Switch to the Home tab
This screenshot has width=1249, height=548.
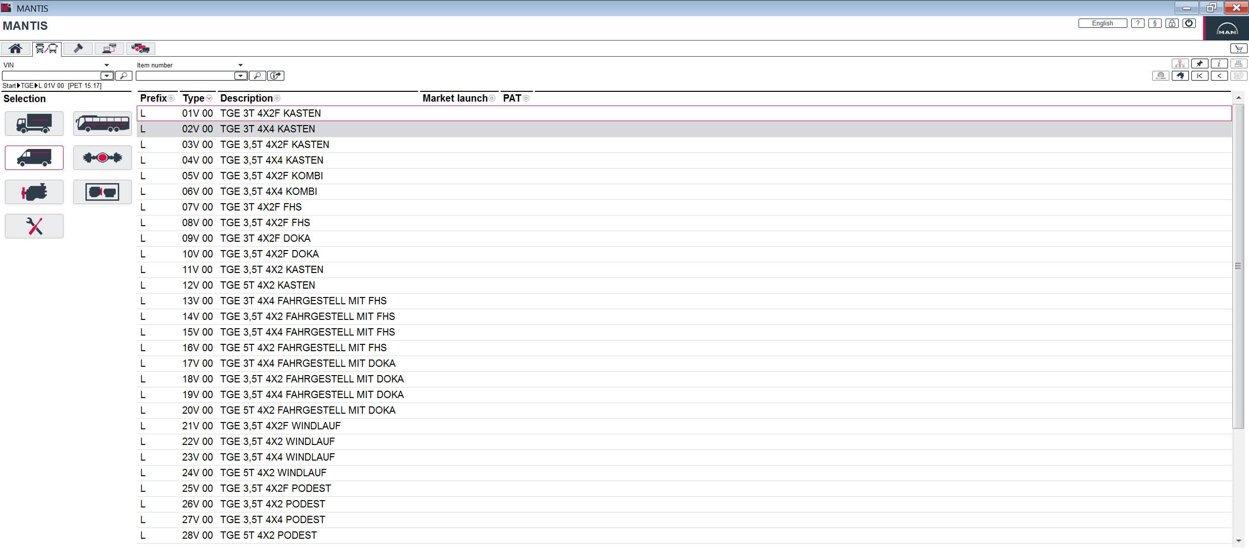point(16,48)
